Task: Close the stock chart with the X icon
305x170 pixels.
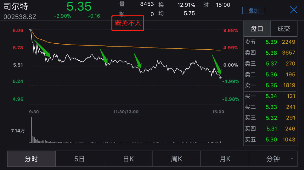Action: tap(294, 10)
